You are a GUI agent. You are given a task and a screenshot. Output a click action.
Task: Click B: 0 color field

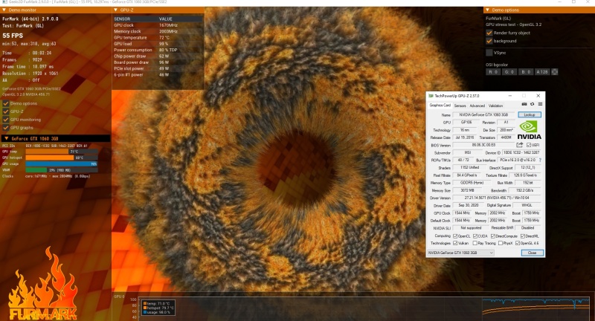(526, 71)
